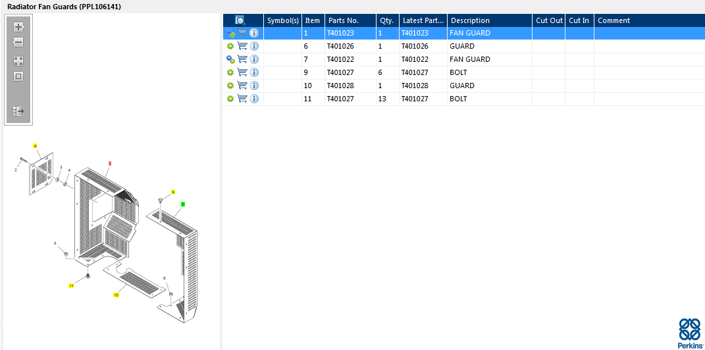
Task: Click the magnifier icon in the table header
Action: point(240,20)
